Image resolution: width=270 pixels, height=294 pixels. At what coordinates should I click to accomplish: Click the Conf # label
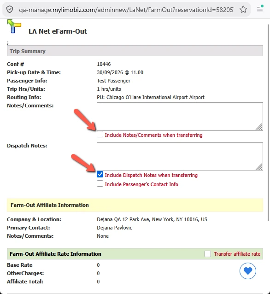[16, 64]
